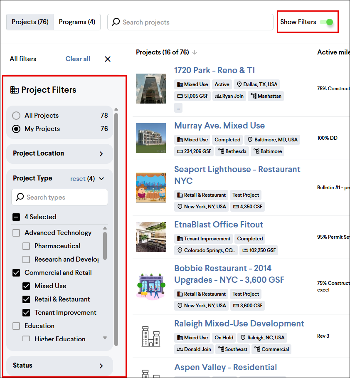The width and height of the screenshot is (350, 378).
Task: Select the All Projects radio button
Action: [16, 116]
